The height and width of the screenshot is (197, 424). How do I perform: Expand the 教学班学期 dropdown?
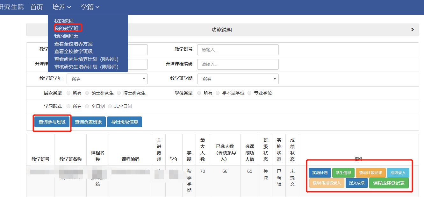click(238, 79)
